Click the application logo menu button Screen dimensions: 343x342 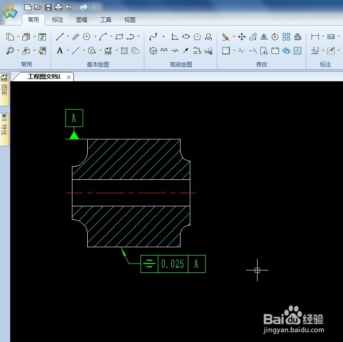pyautogui.click(x=10, y=12)
